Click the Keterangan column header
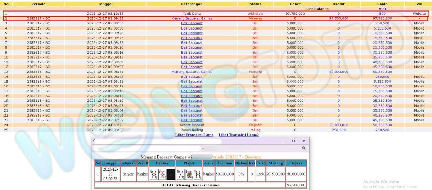The image size is (432, 190). (192, 4)
